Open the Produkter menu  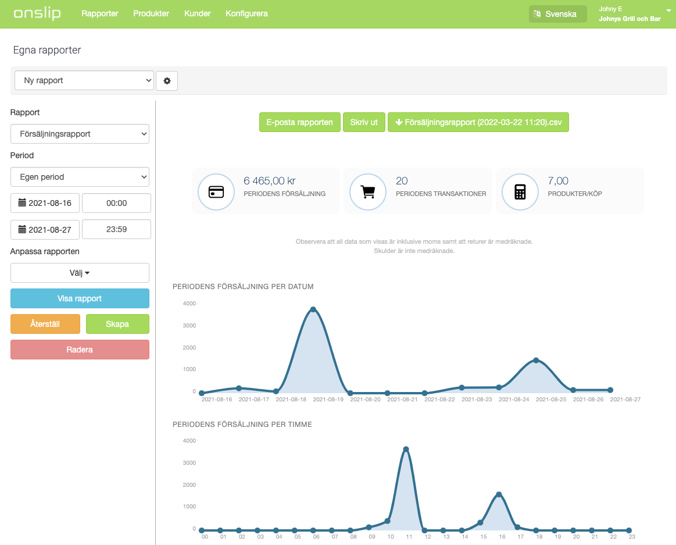click(x=151, y=13)
